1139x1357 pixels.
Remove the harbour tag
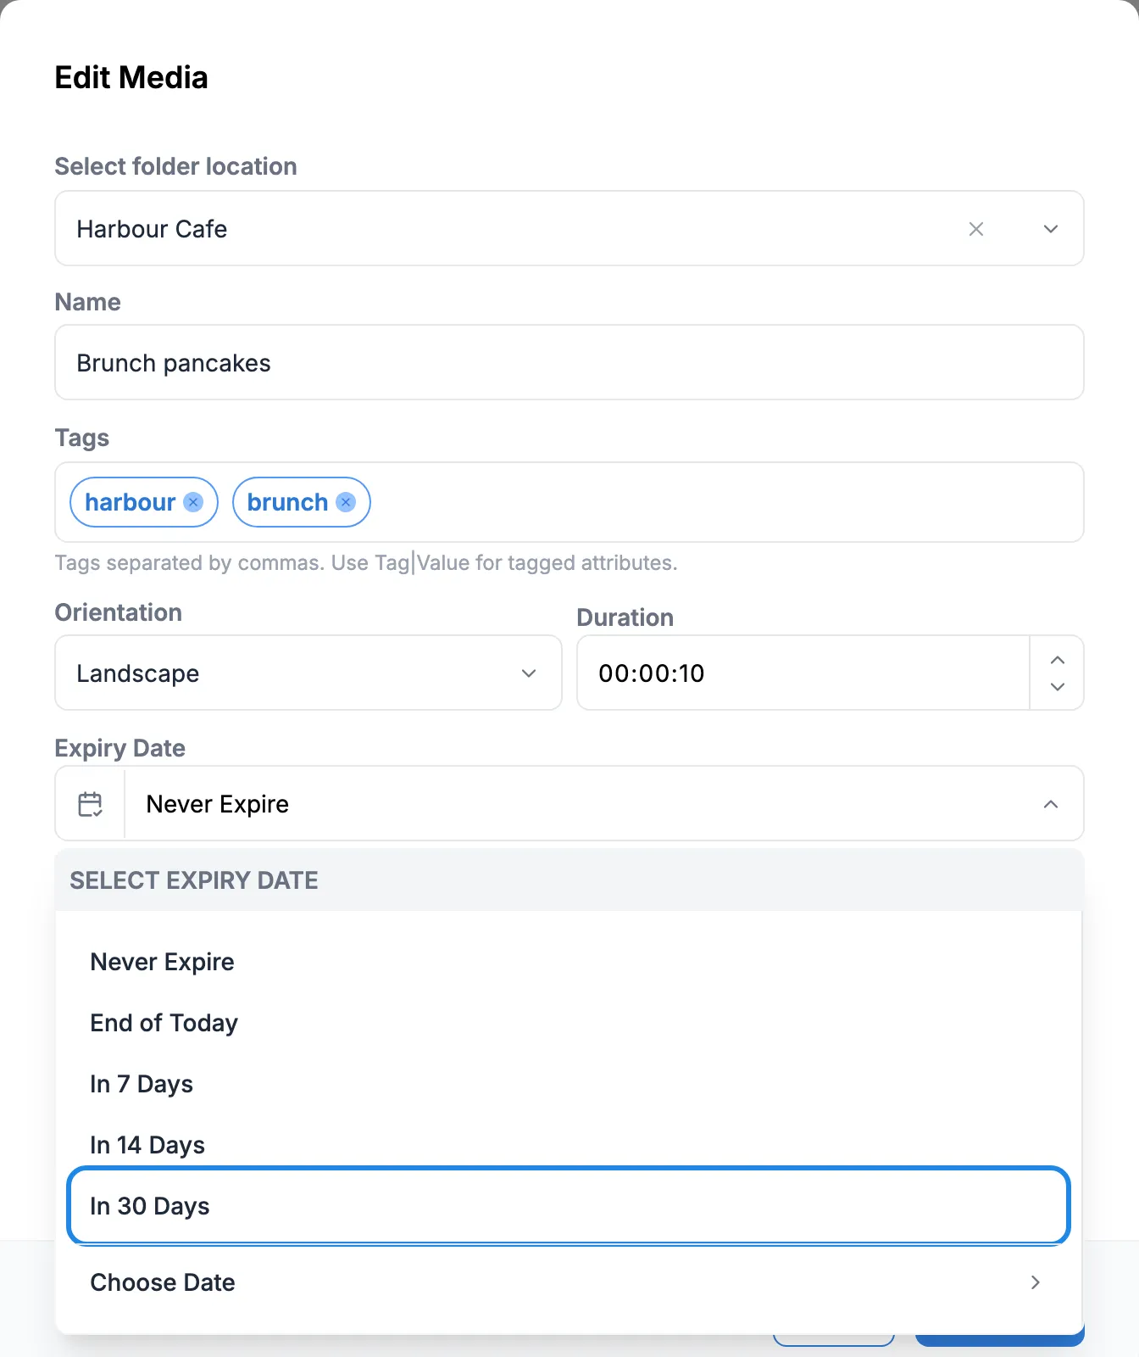pos(193,502)
